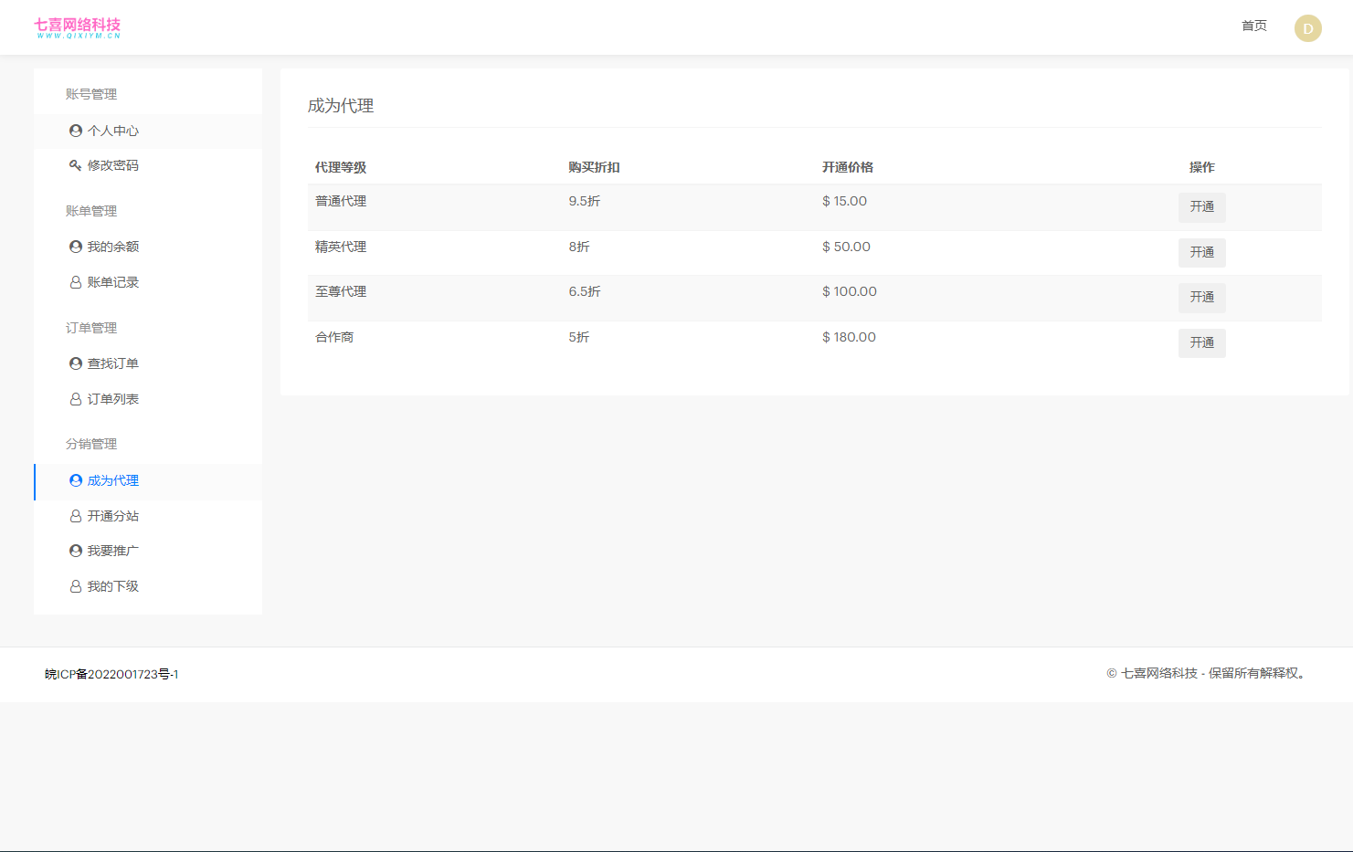
Task: Open 我要推广 in the sidebar
Action: tap(112, 551)
